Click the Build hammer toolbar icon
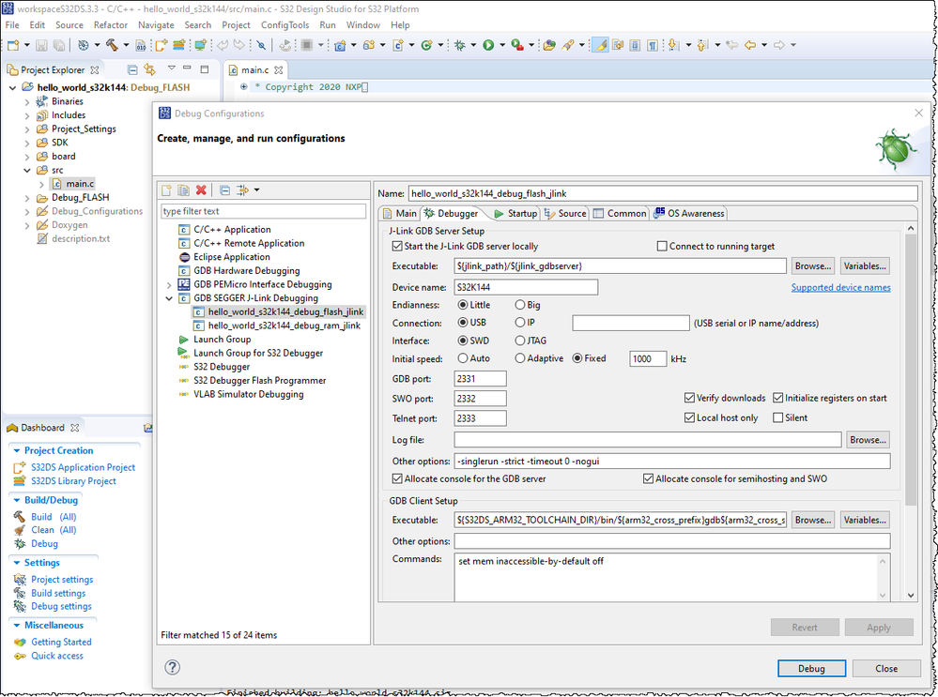938x697 pixels. (112, 45)
